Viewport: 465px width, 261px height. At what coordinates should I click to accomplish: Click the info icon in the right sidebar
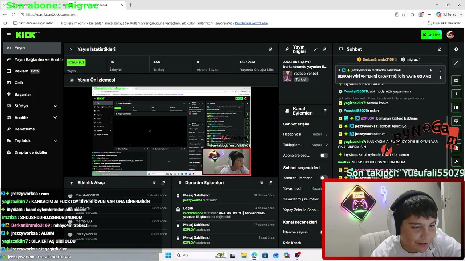[456, 49]
